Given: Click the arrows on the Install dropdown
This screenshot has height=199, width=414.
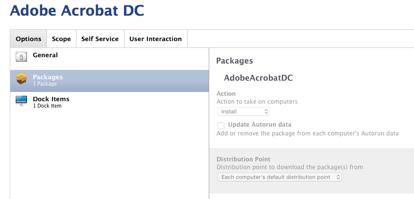Looking at the screenshot, I should click(x=266, y=111).
